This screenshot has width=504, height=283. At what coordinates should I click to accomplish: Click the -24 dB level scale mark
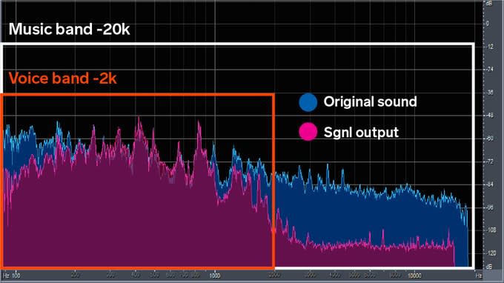point(489,70)
